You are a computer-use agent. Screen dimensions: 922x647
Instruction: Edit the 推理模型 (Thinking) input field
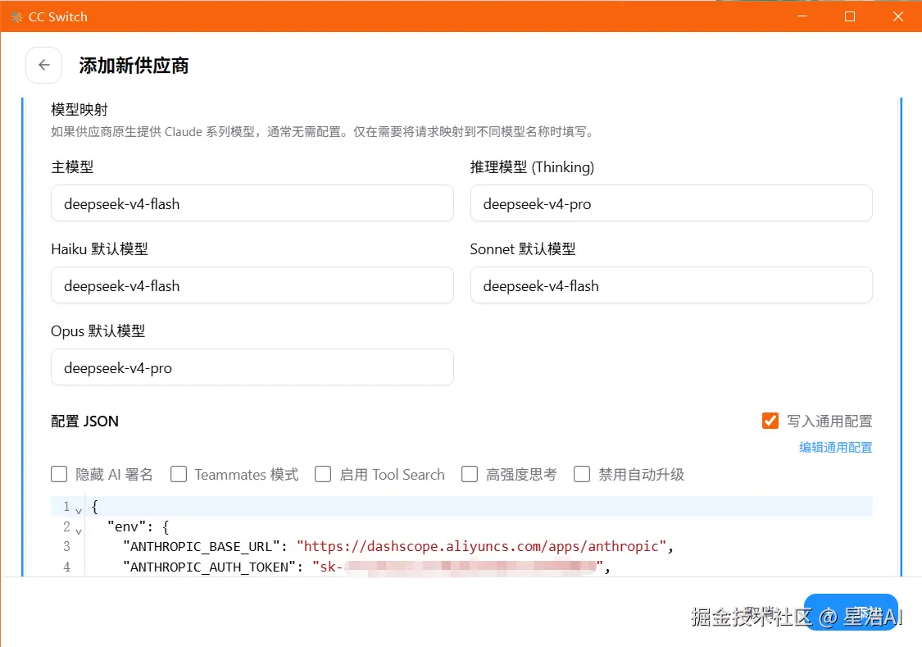tap(671, 203)
